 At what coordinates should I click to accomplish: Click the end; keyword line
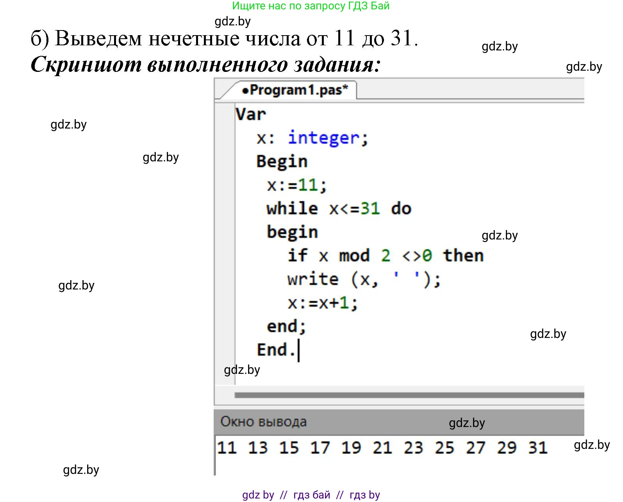(x=286, y=327)
